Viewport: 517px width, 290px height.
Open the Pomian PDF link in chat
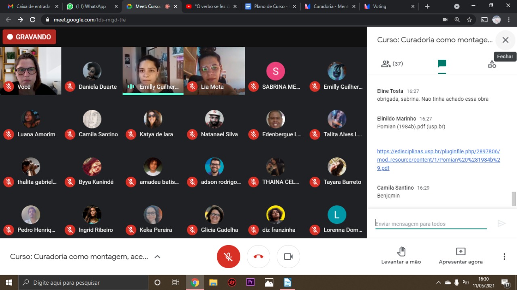point(438,160)
